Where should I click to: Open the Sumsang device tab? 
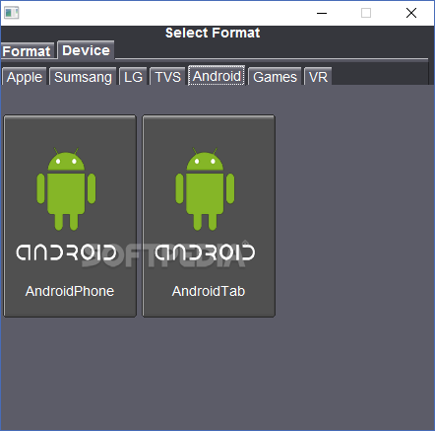(83, 77)
